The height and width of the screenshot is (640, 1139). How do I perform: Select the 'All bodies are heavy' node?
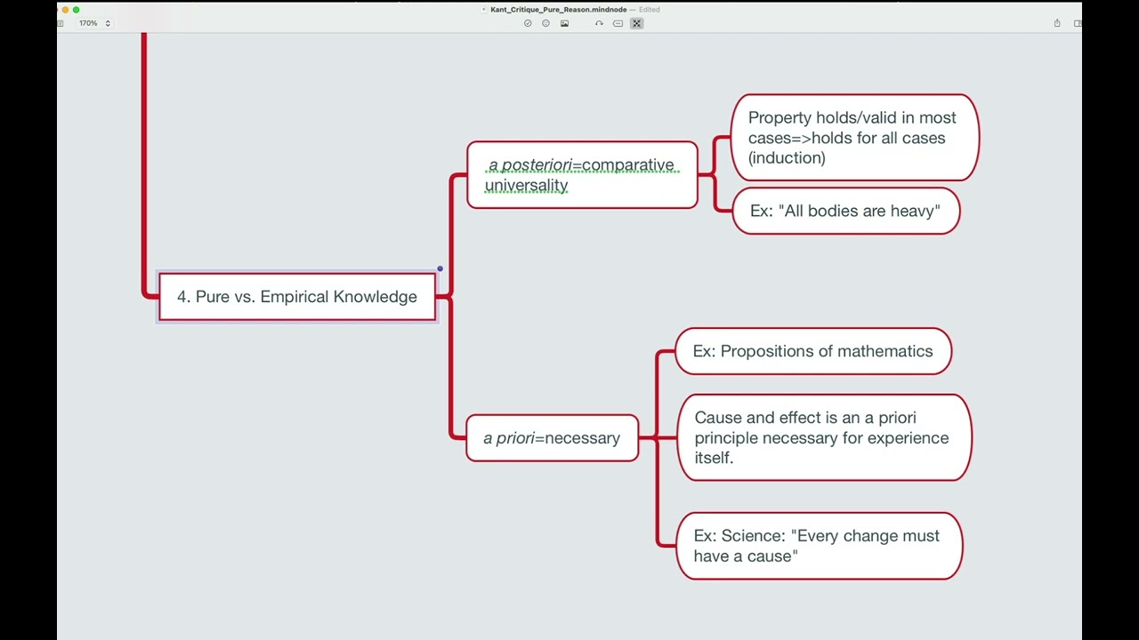point(845,211)
